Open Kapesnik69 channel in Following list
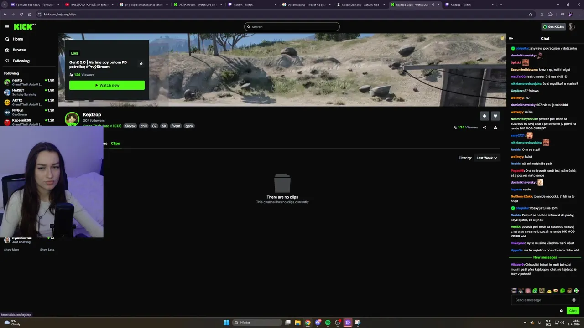This screenshot has height=328, width=584. (29, 122)
